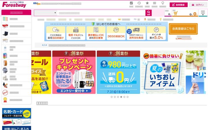Click the エントリー受付中 button on banner

74,91
